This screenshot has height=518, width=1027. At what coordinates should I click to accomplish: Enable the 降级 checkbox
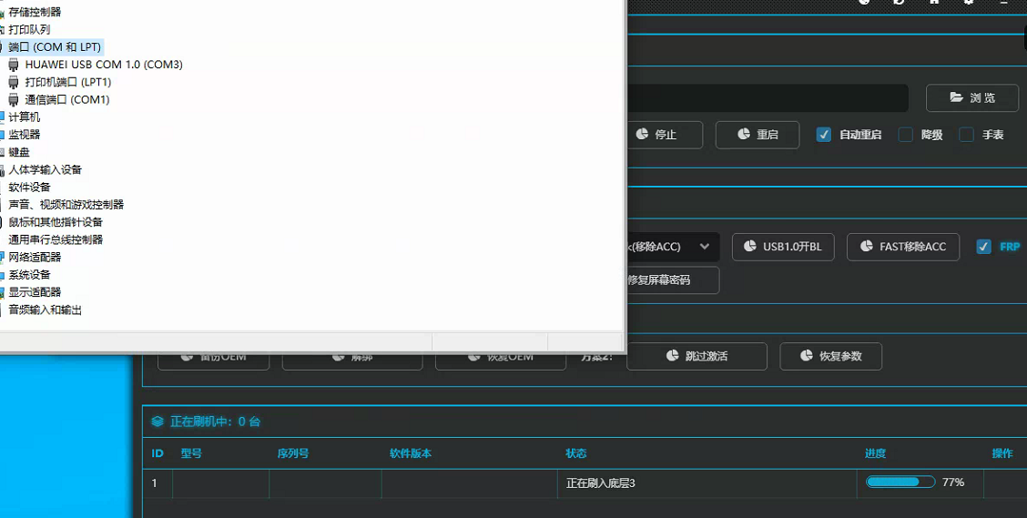coord(905,135)
